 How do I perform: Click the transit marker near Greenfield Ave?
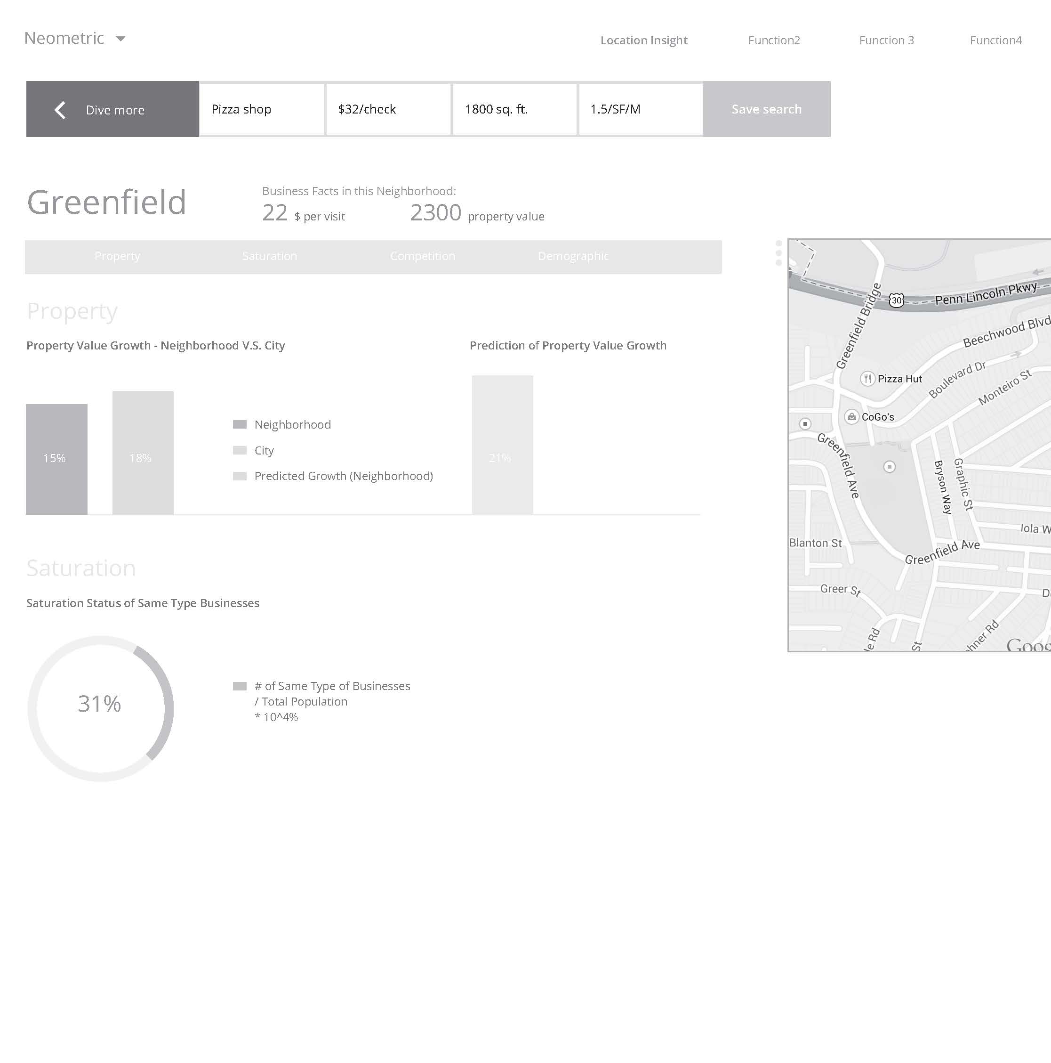[x=805, y=424]
